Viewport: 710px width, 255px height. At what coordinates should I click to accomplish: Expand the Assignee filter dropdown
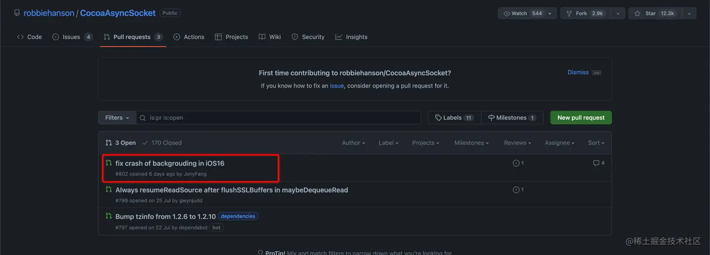(x=560, y=143)
